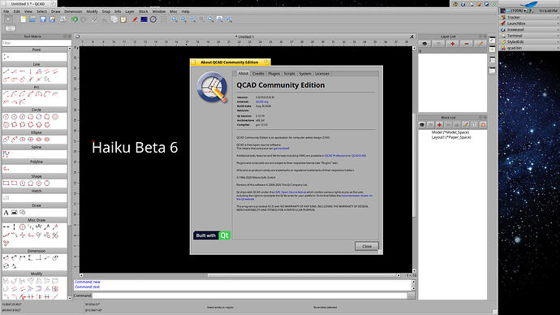Collapse the Spline section header

tap(34, 147)
